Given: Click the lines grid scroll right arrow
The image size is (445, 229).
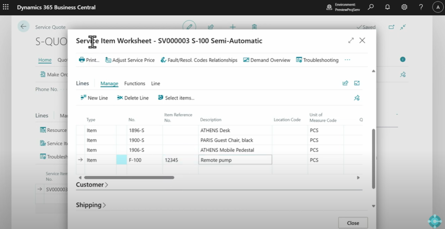Looking at the screenshot, I should [359, 178].
